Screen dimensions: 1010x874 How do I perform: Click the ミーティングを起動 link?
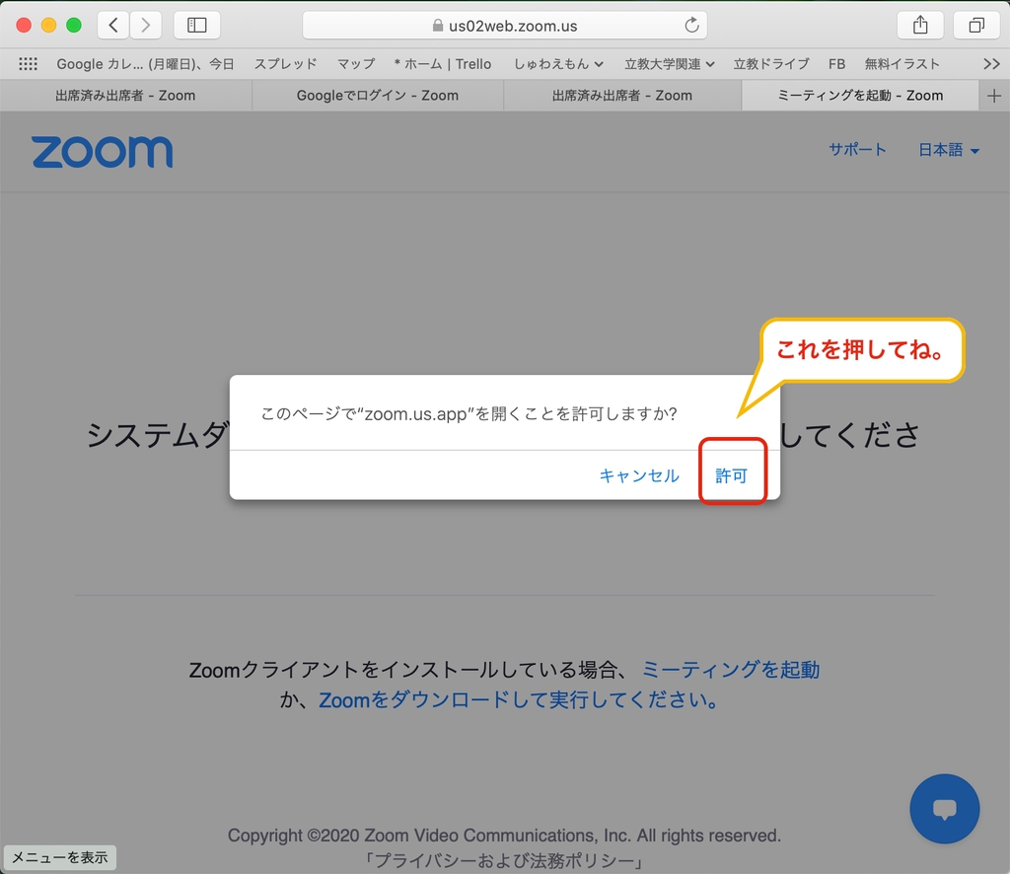coord(731,669)
